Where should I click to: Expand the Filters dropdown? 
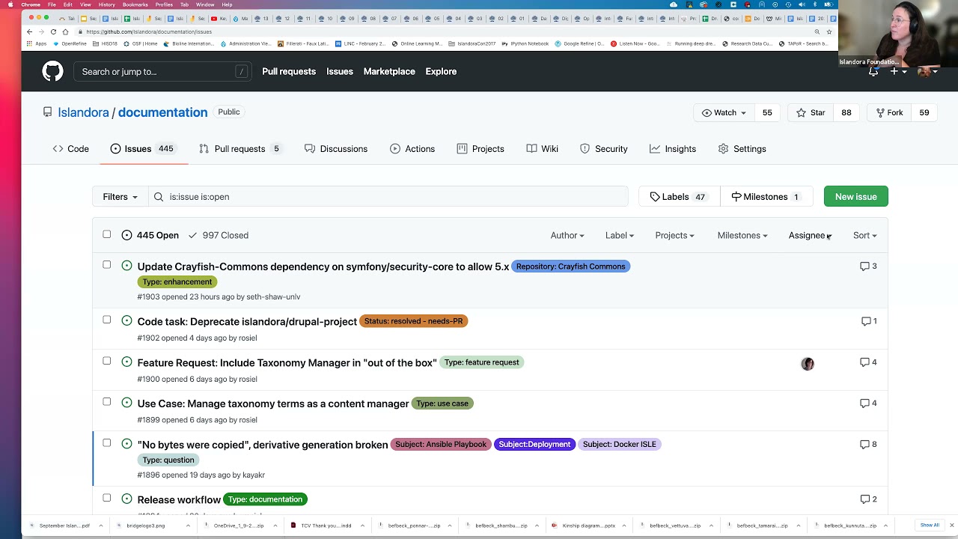click(x=120, y=197)
